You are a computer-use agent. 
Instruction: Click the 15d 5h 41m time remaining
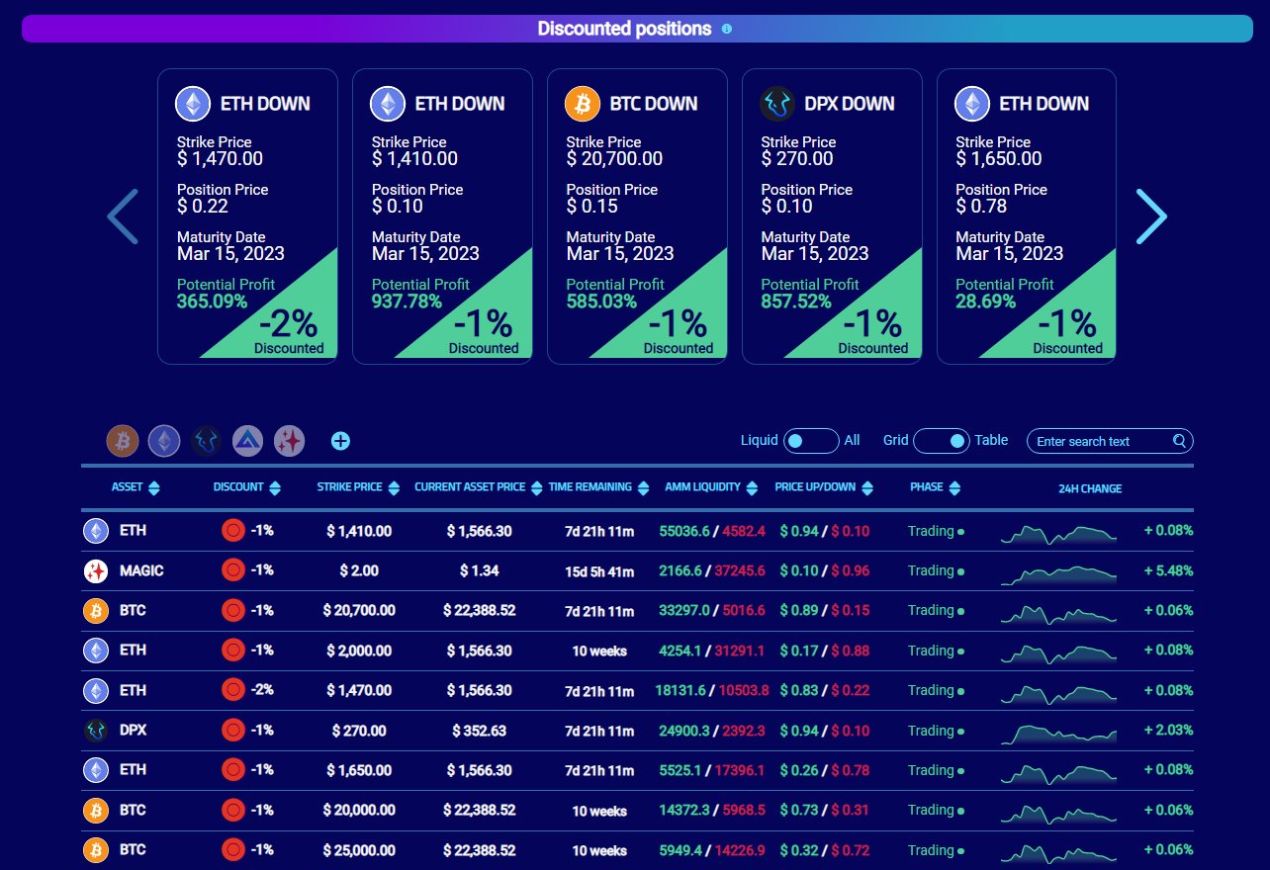[599, 570]
